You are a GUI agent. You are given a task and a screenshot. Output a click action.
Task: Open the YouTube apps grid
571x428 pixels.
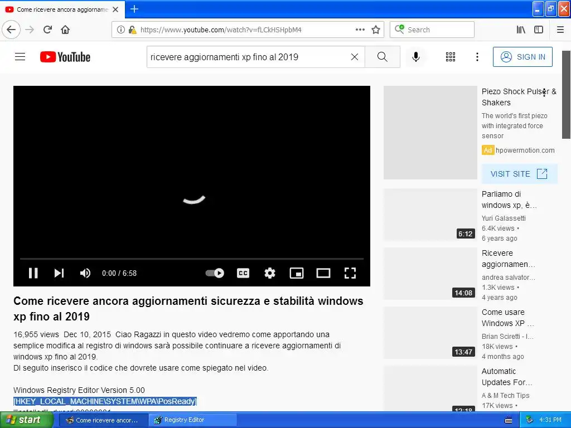click(x=451, y=57)
